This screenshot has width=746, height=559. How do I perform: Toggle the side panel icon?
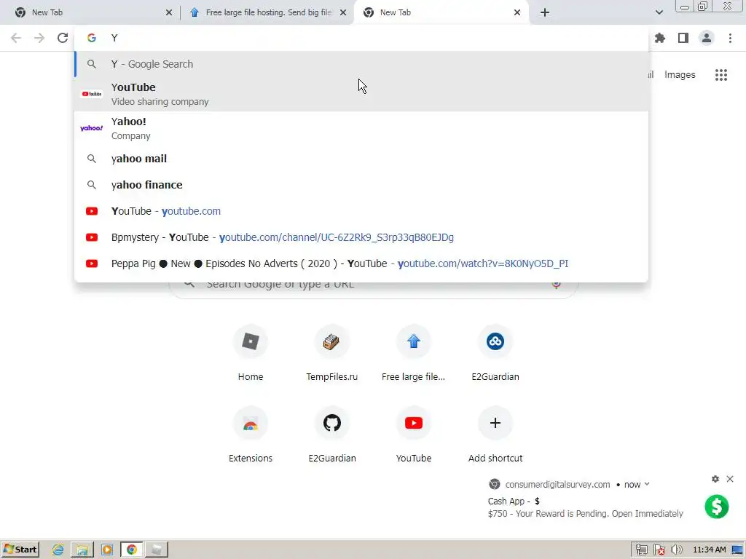click(683, 38)
